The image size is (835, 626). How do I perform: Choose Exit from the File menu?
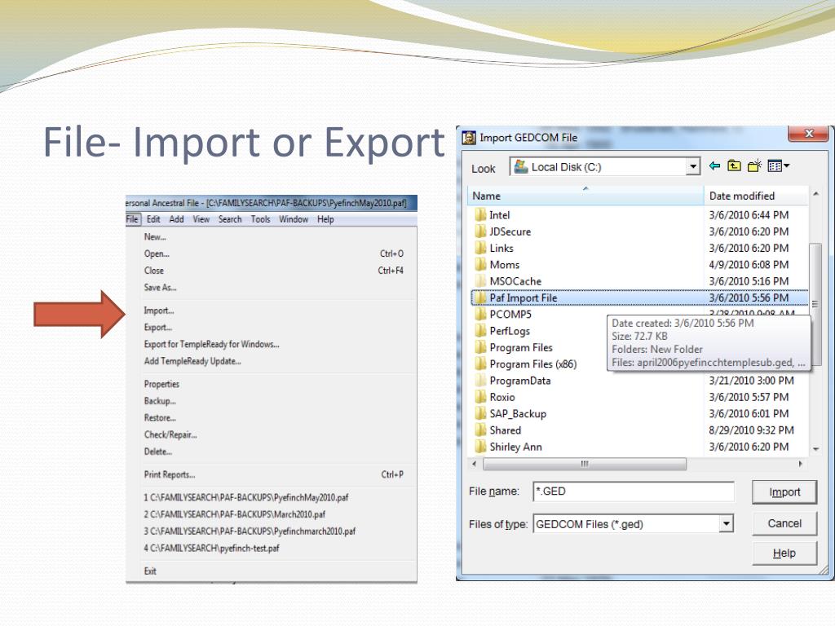(x=150, y=571)
